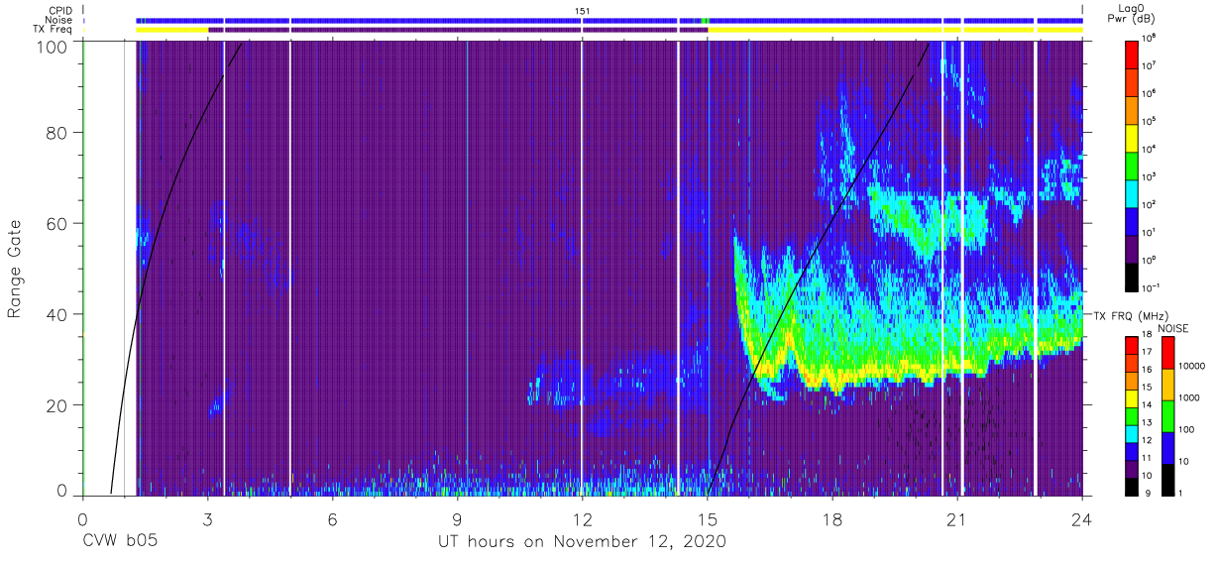Viewport: 1217px width, 562px height.
Task: Select the yellow segment of TX FRQ colorbar
Action: [1132, 396]
